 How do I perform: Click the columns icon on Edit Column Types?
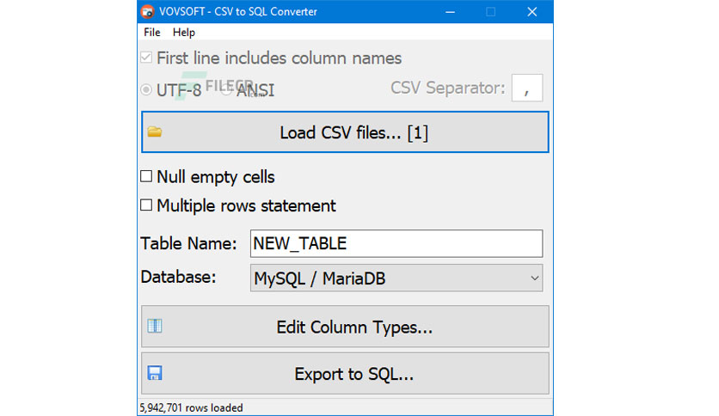[x=155, y=326]
